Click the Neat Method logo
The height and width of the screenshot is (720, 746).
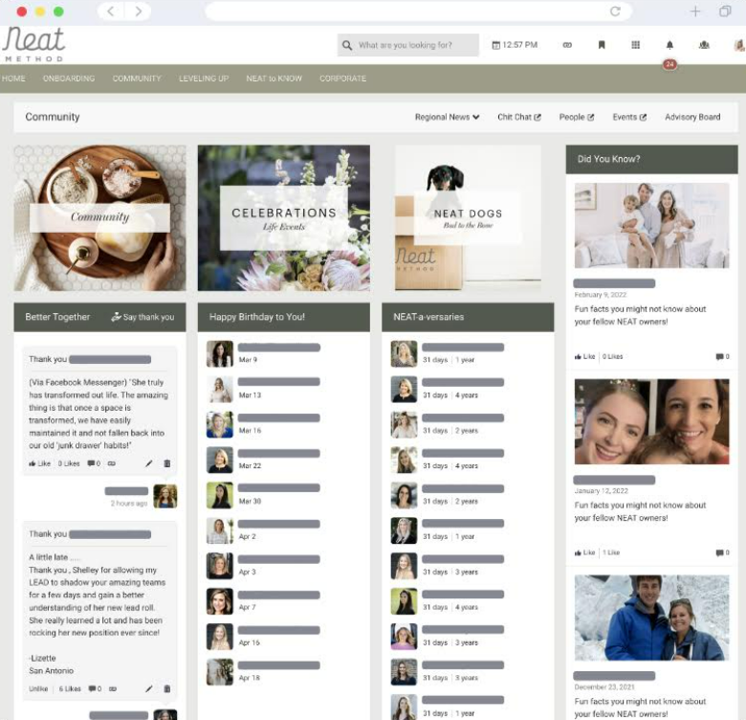[x=33, y=44]
